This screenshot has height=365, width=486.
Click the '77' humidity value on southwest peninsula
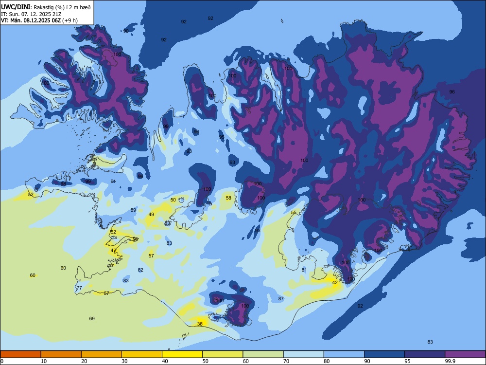[x=79, y=288]
